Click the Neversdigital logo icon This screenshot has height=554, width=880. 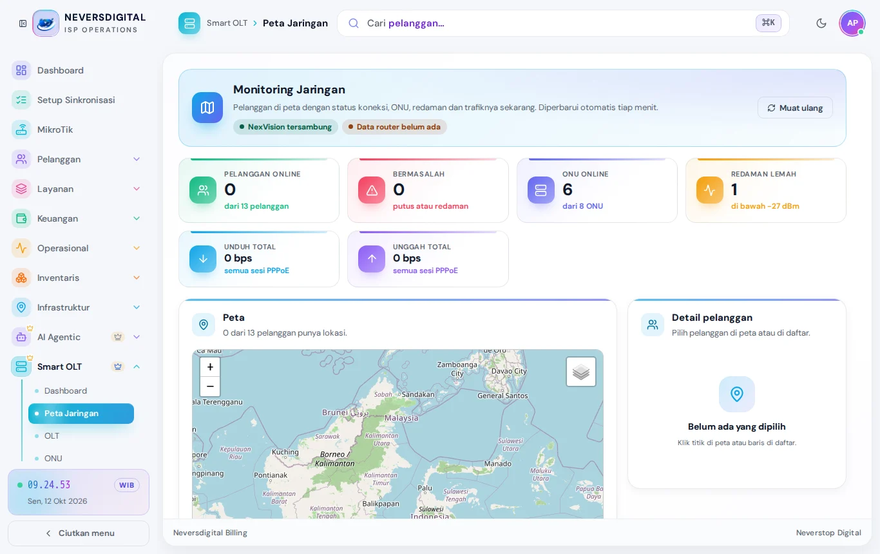pyautogui.click(x=46, y=23)
